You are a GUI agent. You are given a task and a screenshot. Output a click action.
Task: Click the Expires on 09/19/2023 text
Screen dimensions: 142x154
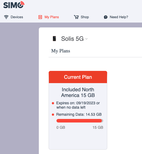click(78, 105)
